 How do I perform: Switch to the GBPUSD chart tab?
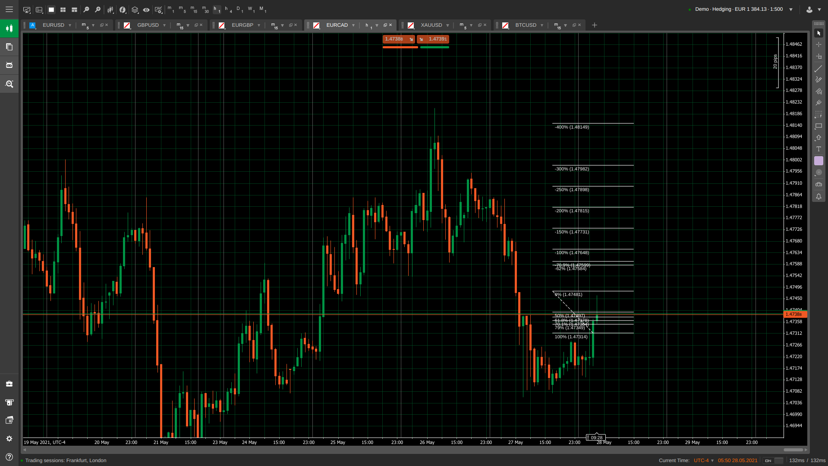(148, 25)
